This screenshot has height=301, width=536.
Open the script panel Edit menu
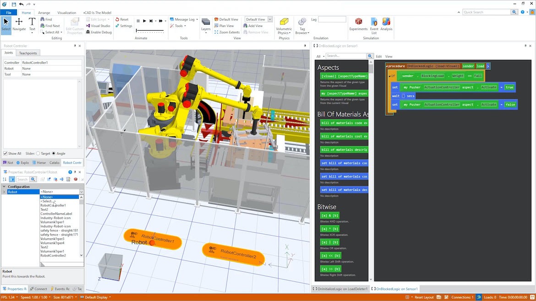click(379, 56)
